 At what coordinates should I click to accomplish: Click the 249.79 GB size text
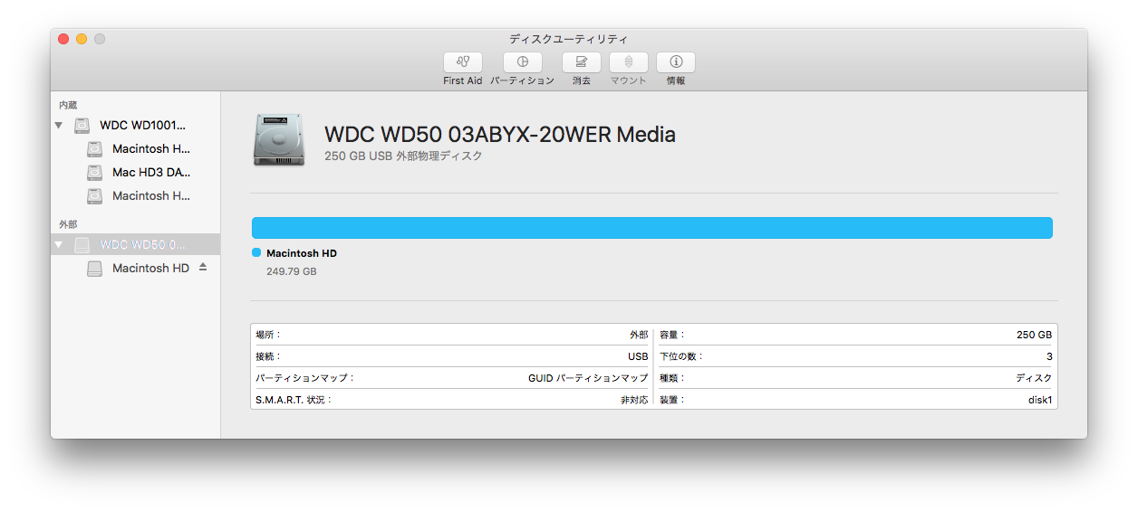[x=292, y=271]
